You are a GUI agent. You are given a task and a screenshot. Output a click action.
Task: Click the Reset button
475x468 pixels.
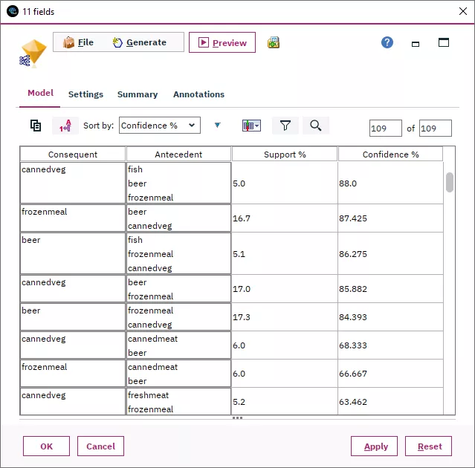(x=428, y=446)
